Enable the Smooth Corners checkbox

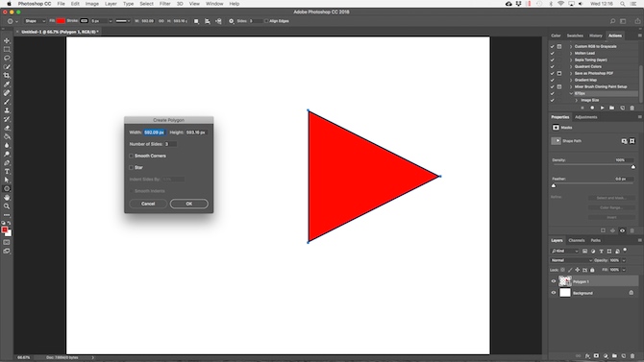[131, 156]
